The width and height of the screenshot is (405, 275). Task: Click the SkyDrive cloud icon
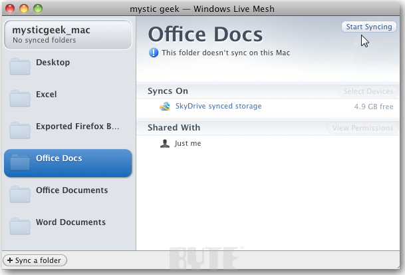[x=165, y=107]
